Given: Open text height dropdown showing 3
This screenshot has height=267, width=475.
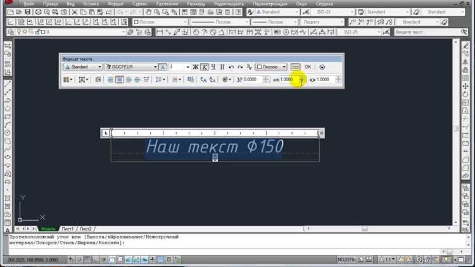Looking at the screenshot, I should (179, 67).
